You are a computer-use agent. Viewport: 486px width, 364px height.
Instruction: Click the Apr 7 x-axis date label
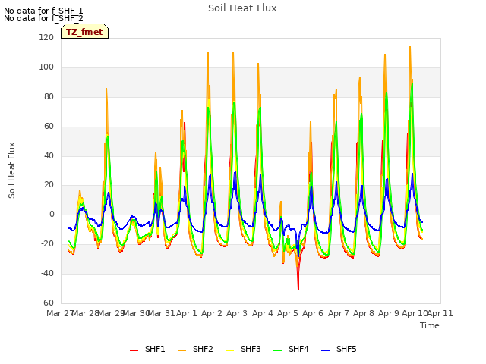pyautogui.click(x=339, y=313)
